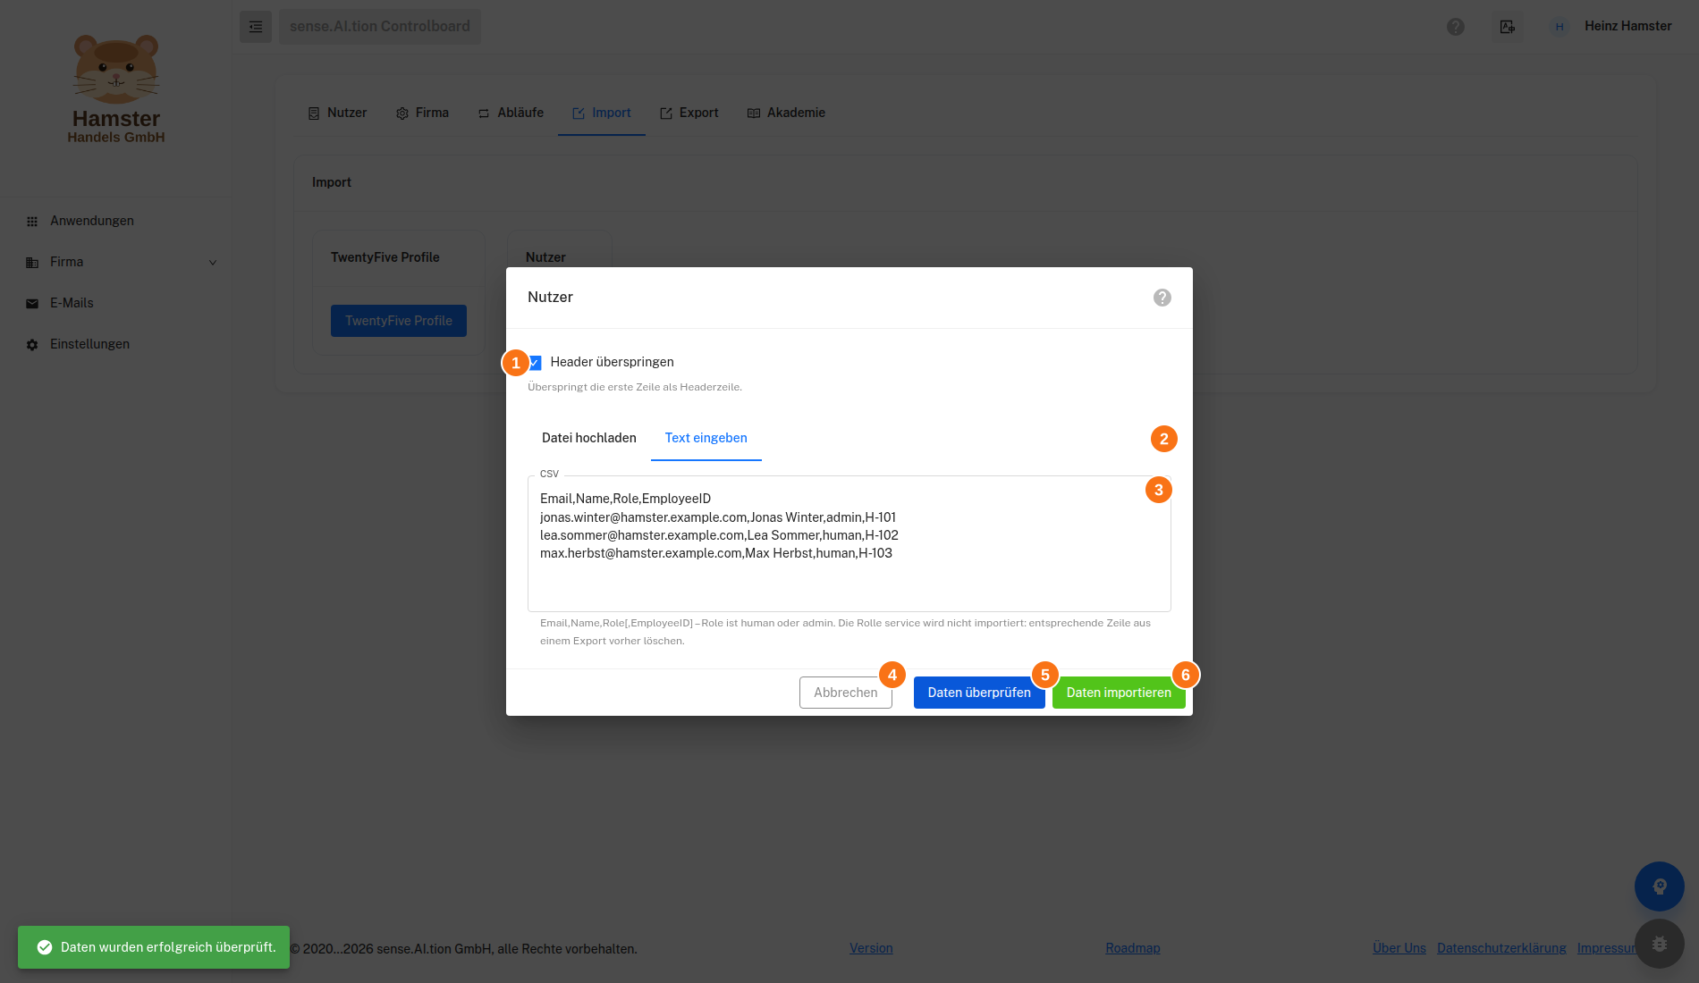Toggle the Header überspringen checkbox
The width and height of the screenshot is (1699, 983).
536,363
